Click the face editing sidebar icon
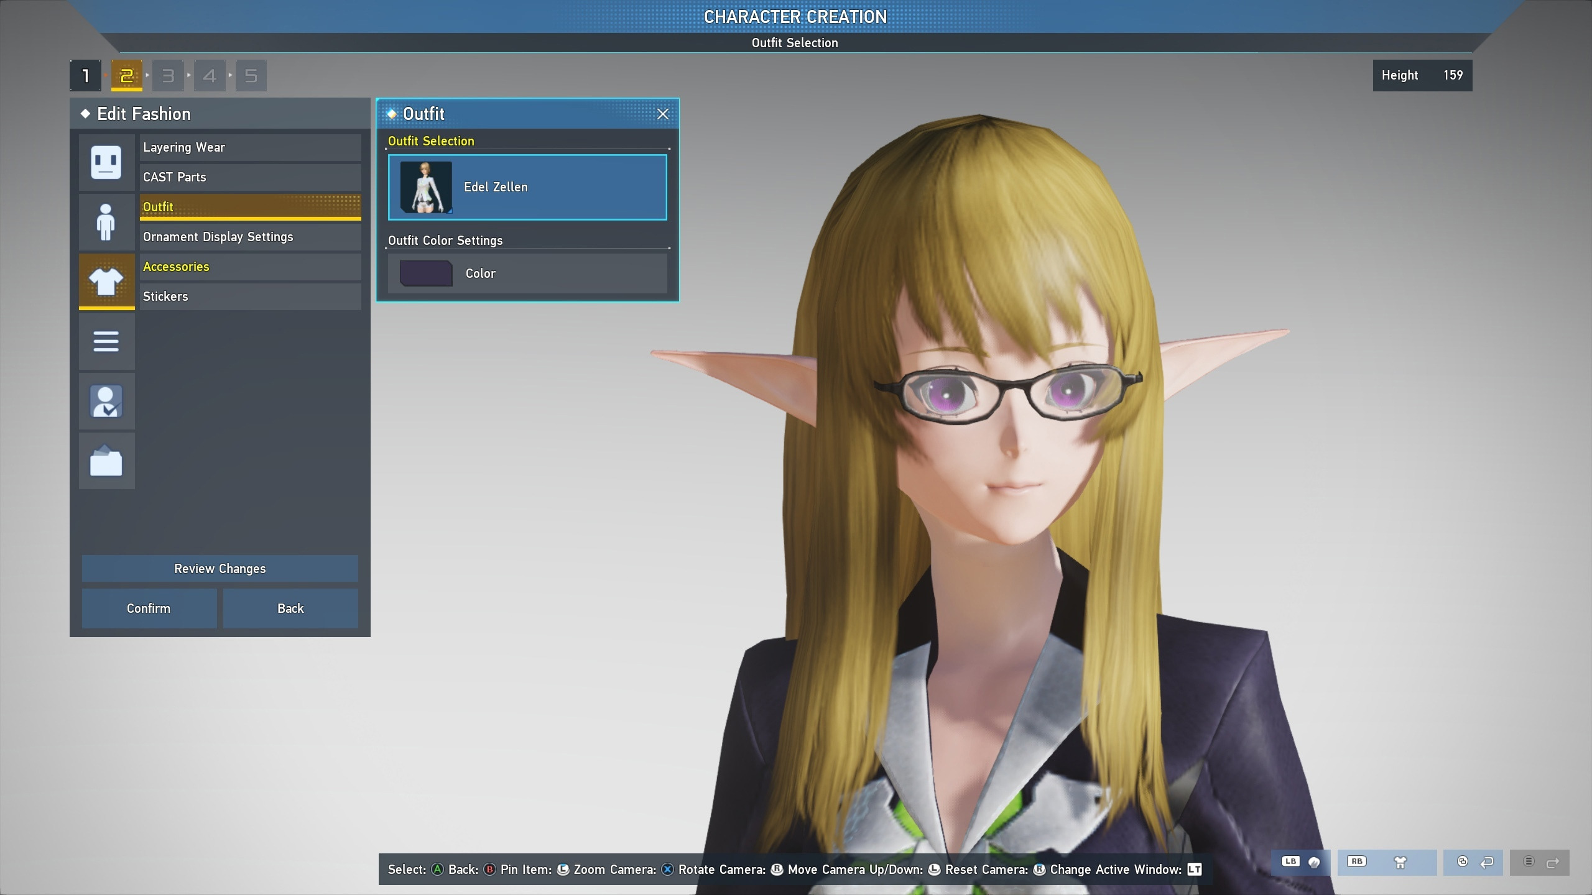This screenshot has height=895, width=1592. (106, 162)
